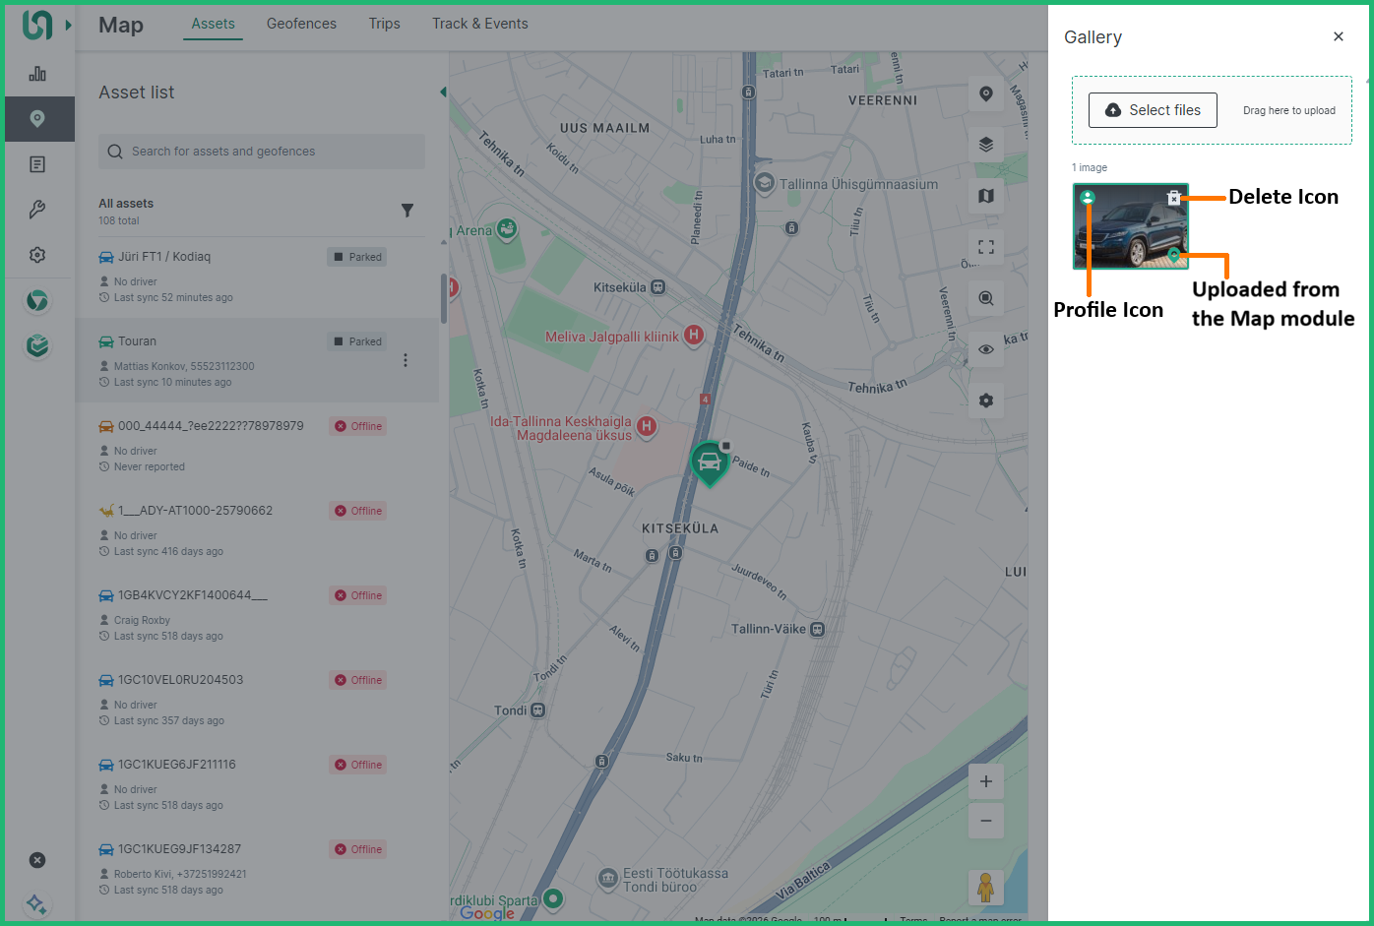The width and height of the screenshot is (1374, 926).
Task: Click the asset list scrollbar handle
Action: [444, 298]
